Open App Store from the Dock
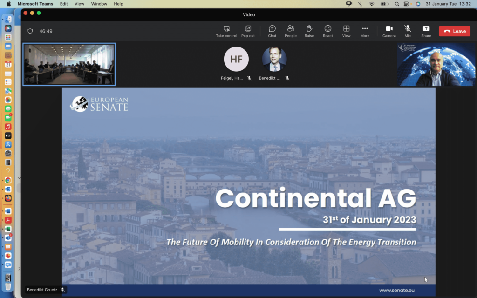Viewport: 477px width, 298px height. click(x=8, y=144)
